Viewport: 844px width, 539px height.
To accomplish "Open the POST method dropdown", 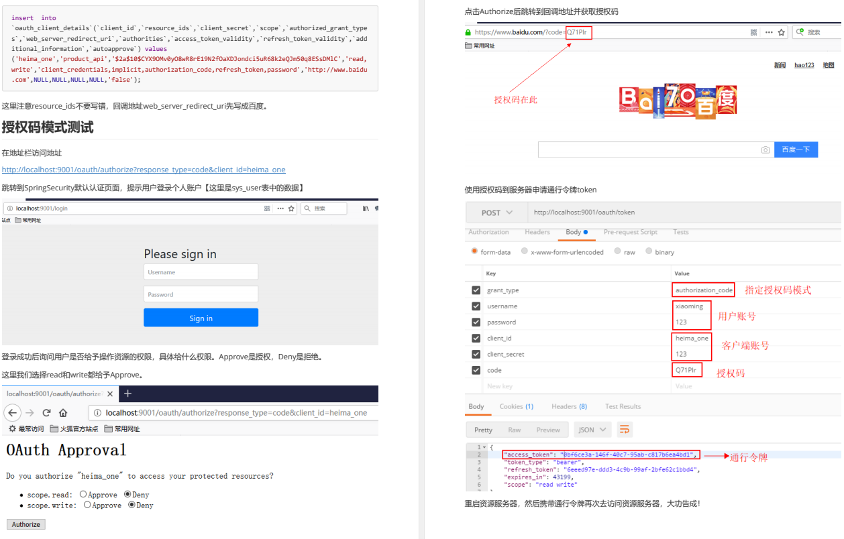I will pos(496,213).
